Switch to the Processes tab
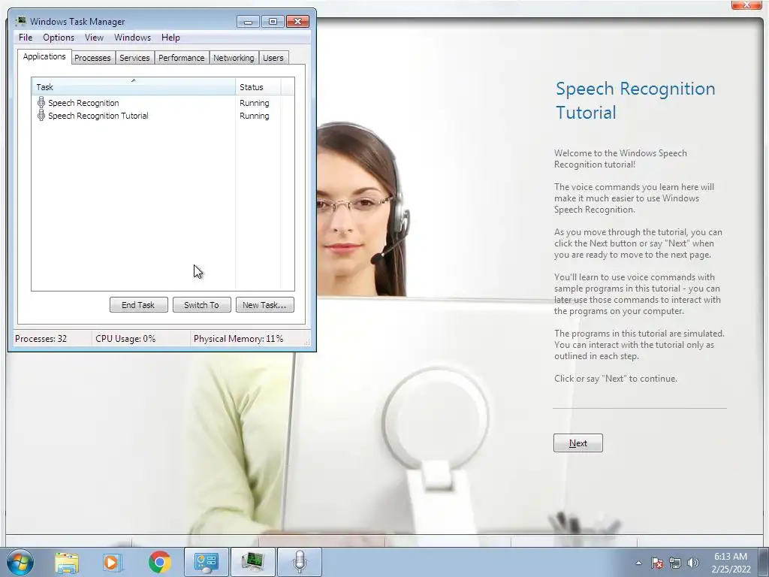The image size is (769, 577). 92,58
